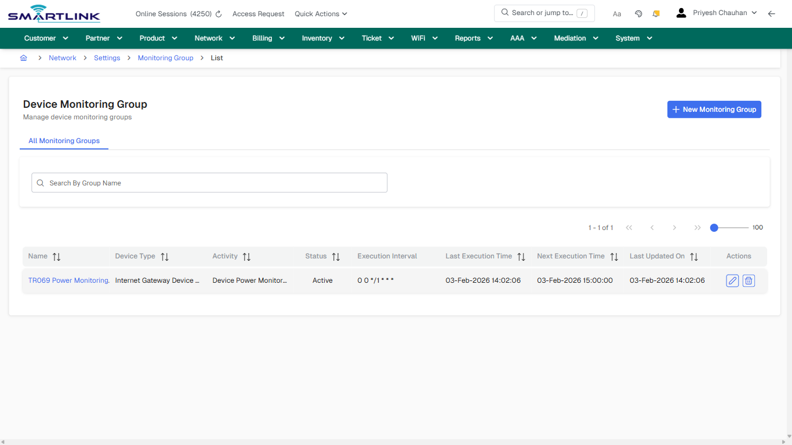Click the Search By Group Name field
This screenshot has width=792, height=445.
tap(209, 183)
